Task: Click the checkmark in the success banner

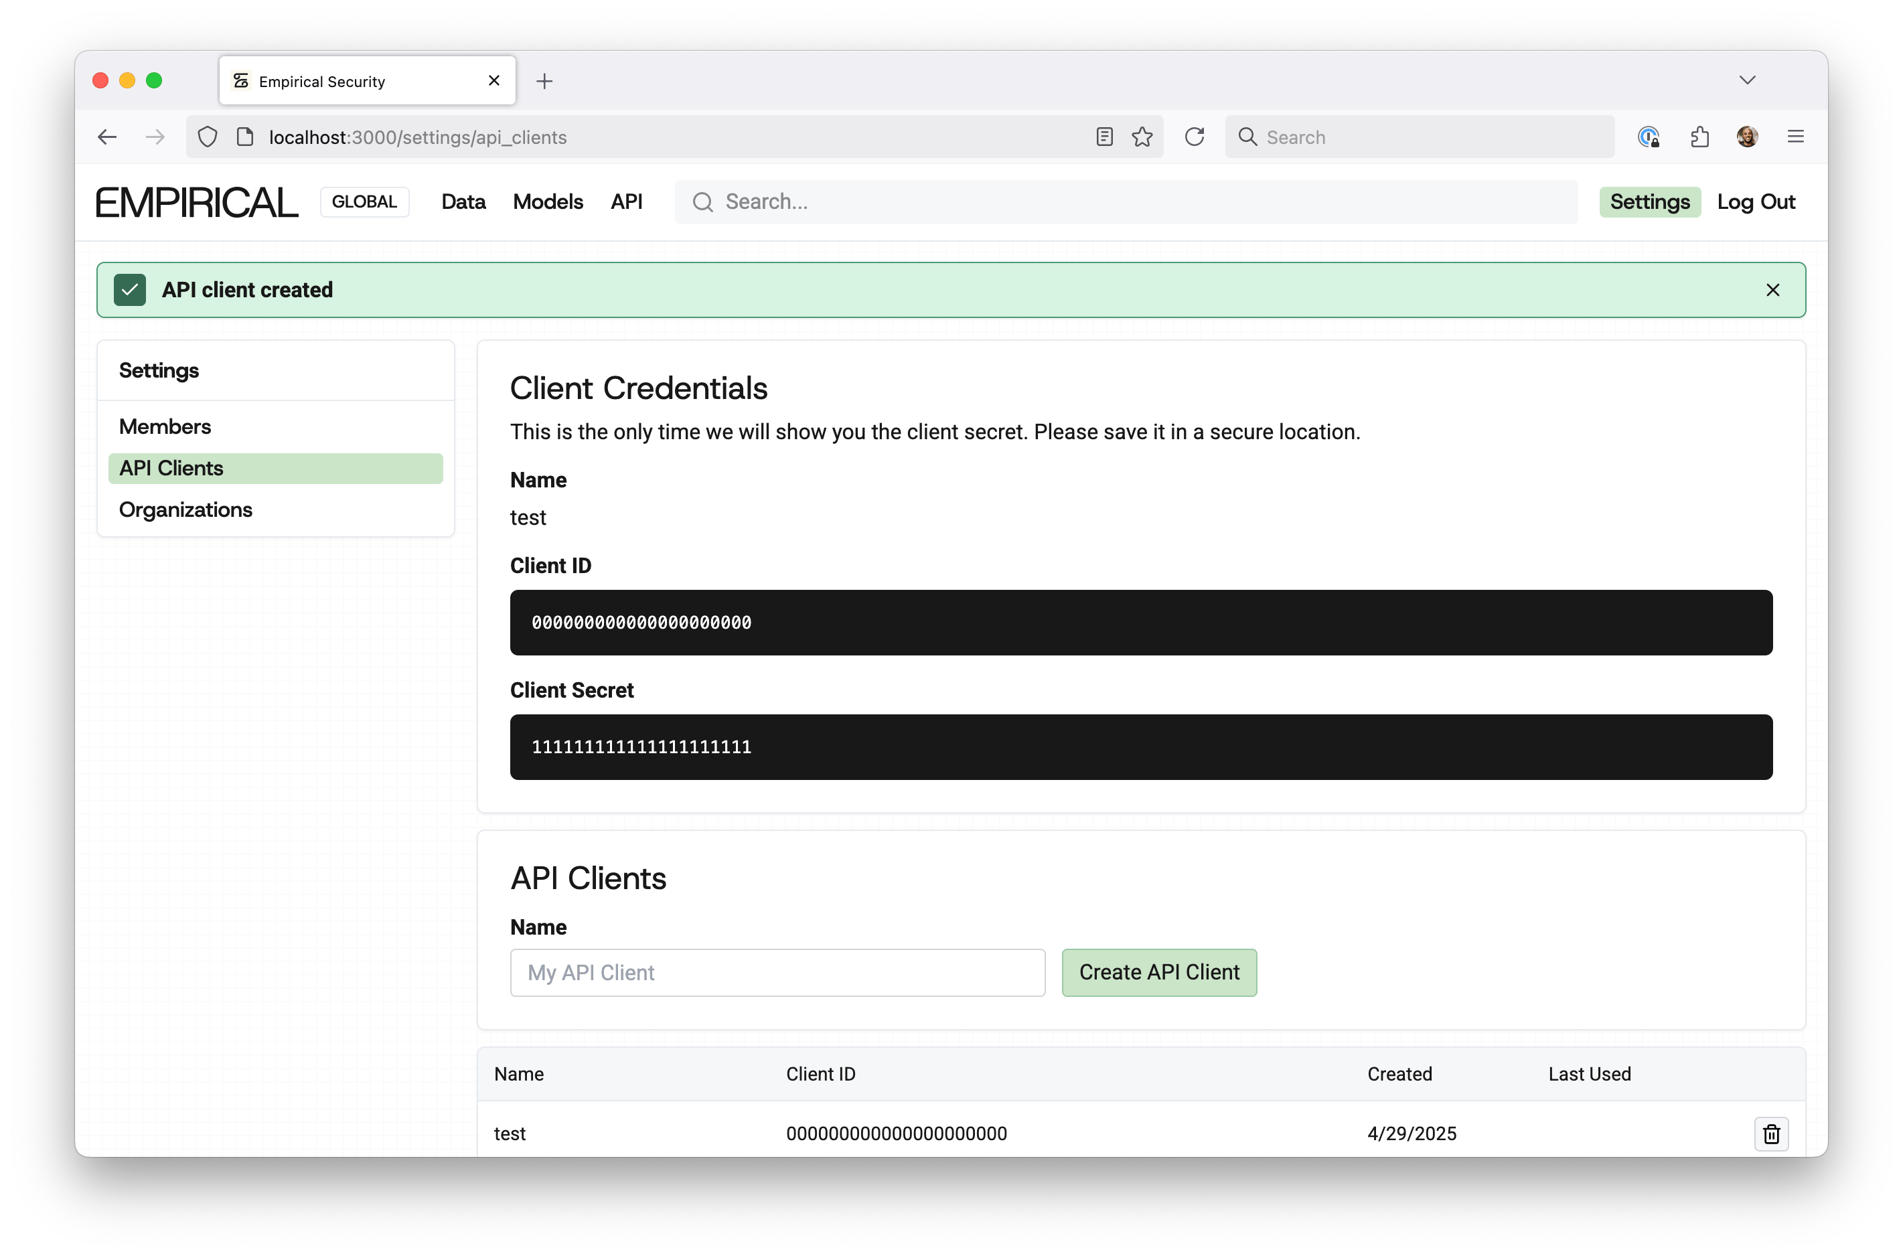Action: click(x=130, y=289)
